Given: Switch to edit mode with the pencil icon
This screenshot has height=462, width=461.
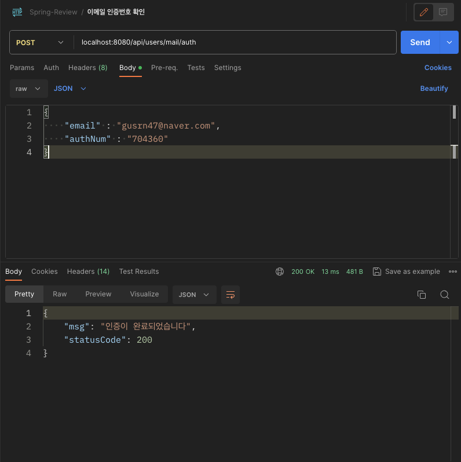Looking at the screenshot, I should point(423,12).
